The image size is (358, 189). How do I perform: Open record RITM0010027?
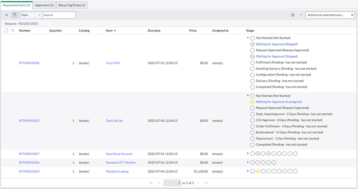(x=29, y=154)
